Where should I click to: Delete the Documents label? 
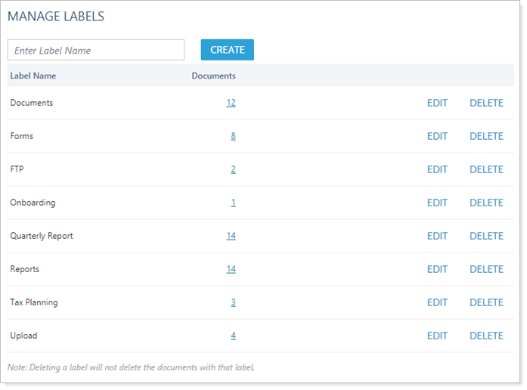[486, 103]
